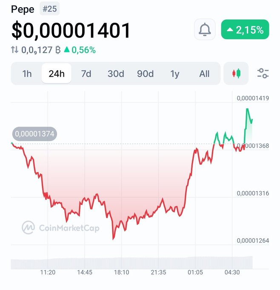Switch chart to 30d range

pyautogui.click(x=116, y=74)
